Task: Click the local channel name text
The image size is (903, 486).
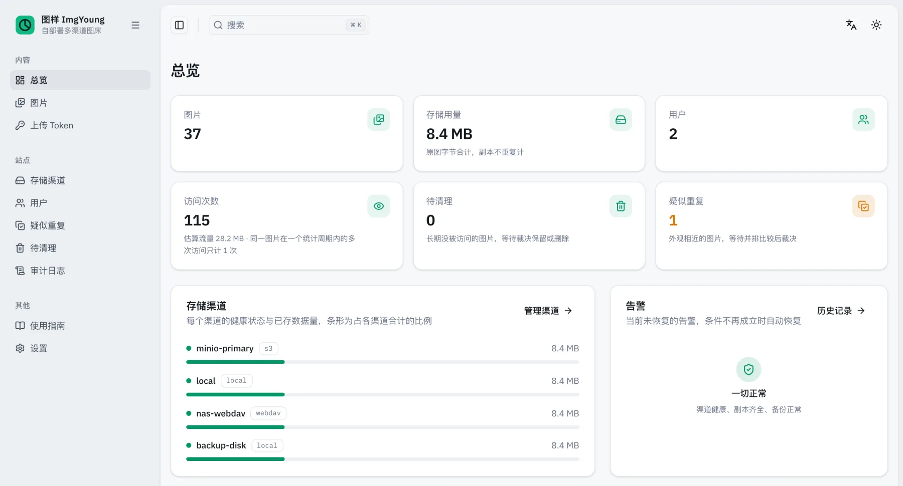Action: pyautogui.click(x=206, y=381)
